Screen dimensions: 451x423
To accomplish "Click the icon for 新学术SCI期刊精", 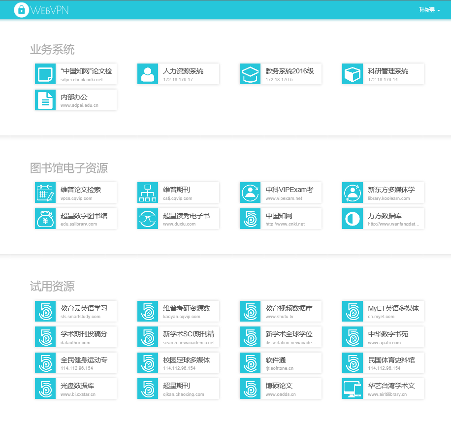I will pyautogui.click(x=148, y=337).
